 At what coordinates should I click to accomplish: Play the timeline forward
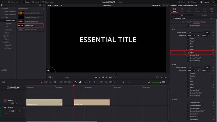point(106,77)
